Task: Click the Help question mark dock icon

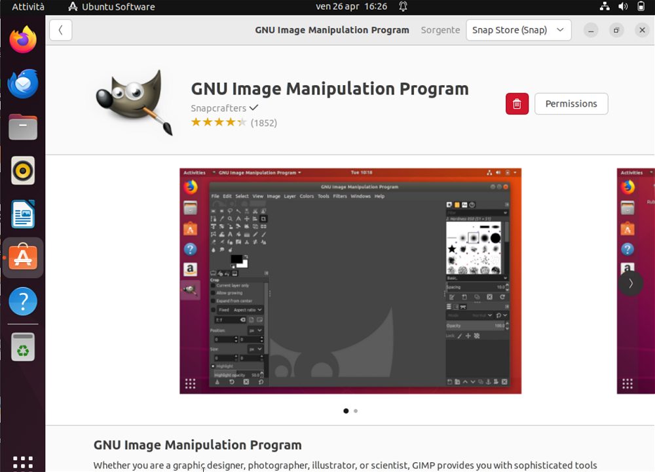Action: click(x=23, y=302)
